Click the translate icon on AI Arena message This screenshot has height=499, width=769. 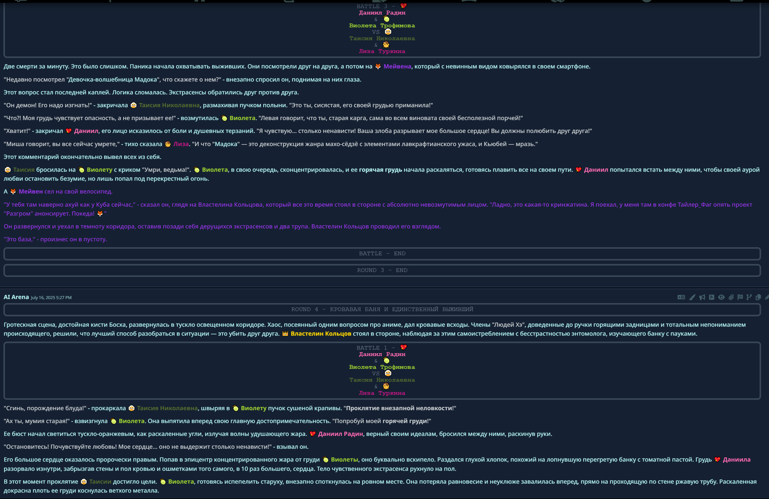pyautogui.click(x=681, y=297)
